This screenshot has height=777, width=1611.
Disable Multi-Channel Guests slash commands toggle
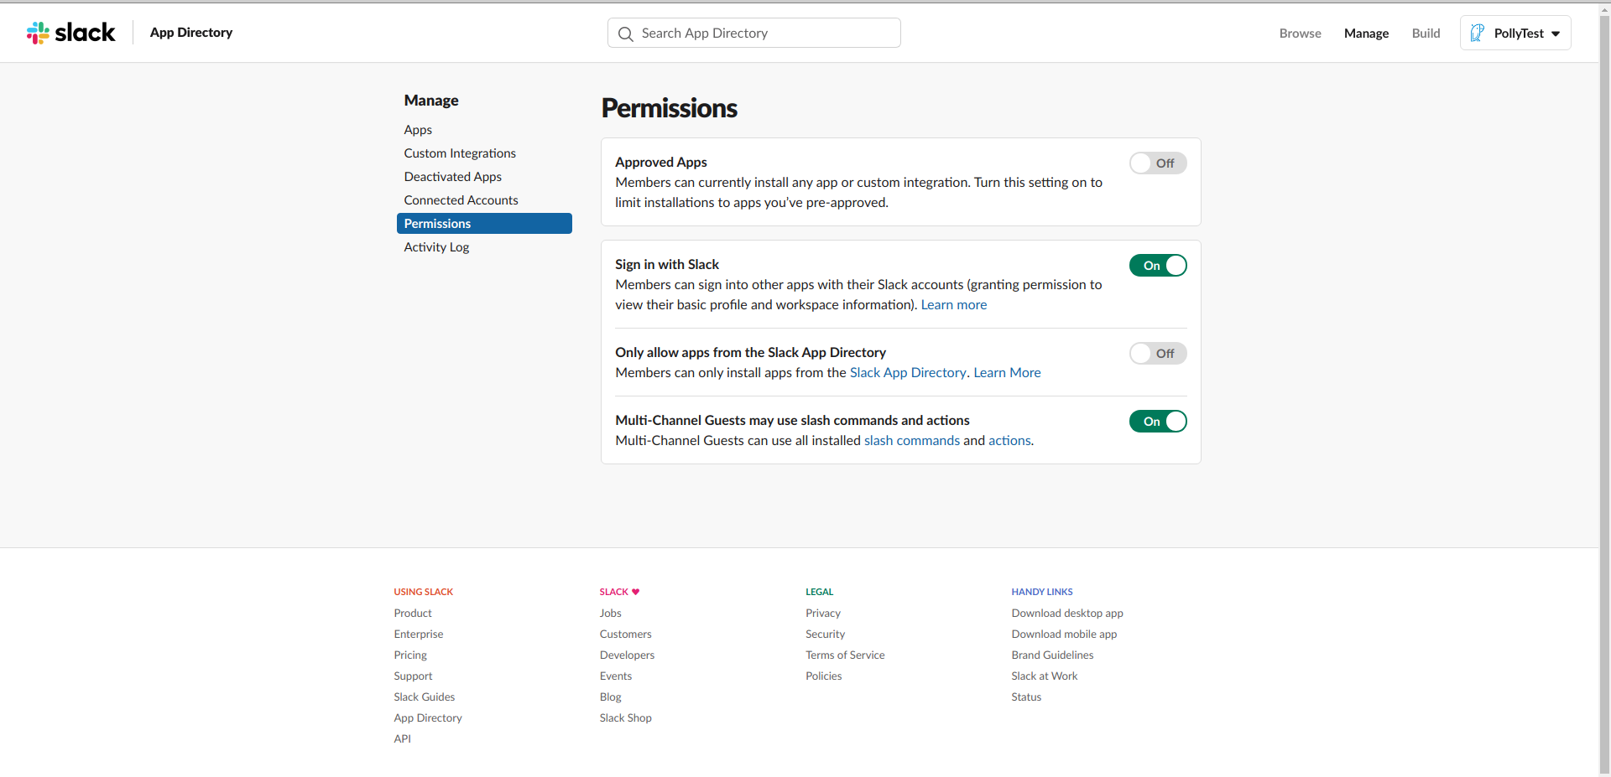(1158, 421)
